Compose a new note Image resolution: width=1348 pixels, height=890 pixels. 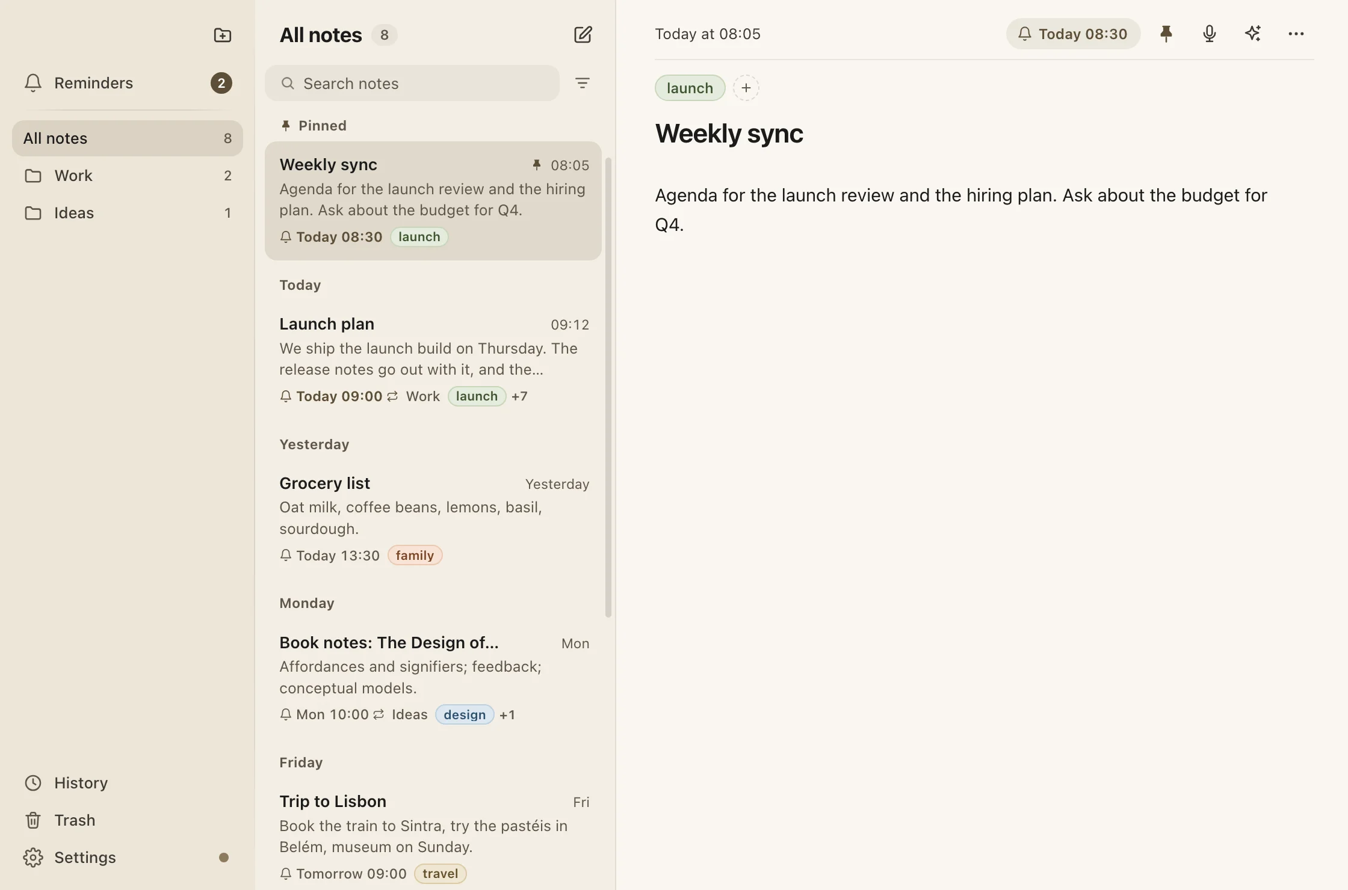tap(583, 35)
